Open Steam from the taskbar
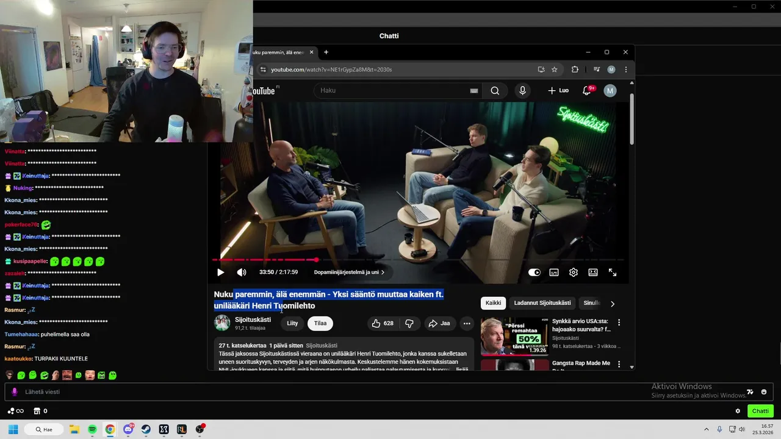Image resolution: width=781 pixels, height=439 pixels. tap(146, 429)
